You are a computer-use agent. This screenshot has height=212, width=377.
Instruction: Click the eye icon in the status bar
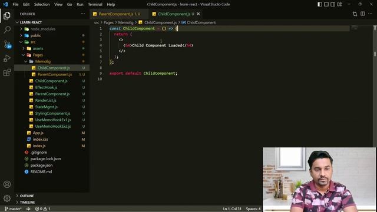(x=28, y=208)
